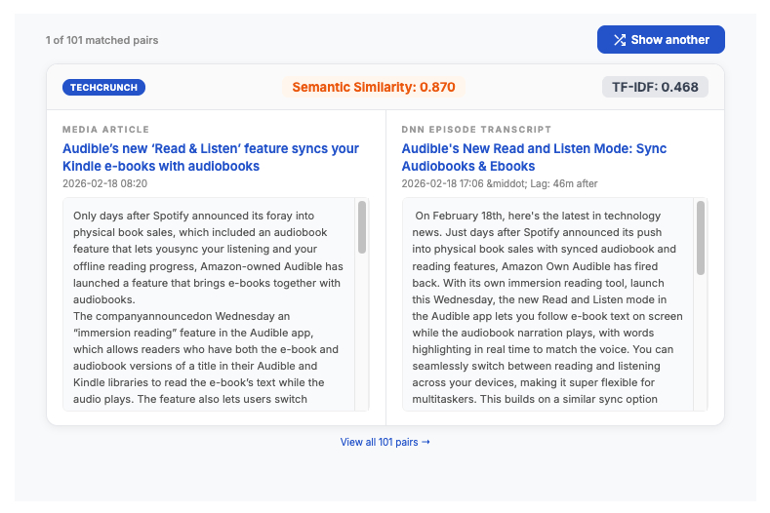Click the transcript scrollbar track below the thumb
The image size is (770, 513).
pos(700,351)
